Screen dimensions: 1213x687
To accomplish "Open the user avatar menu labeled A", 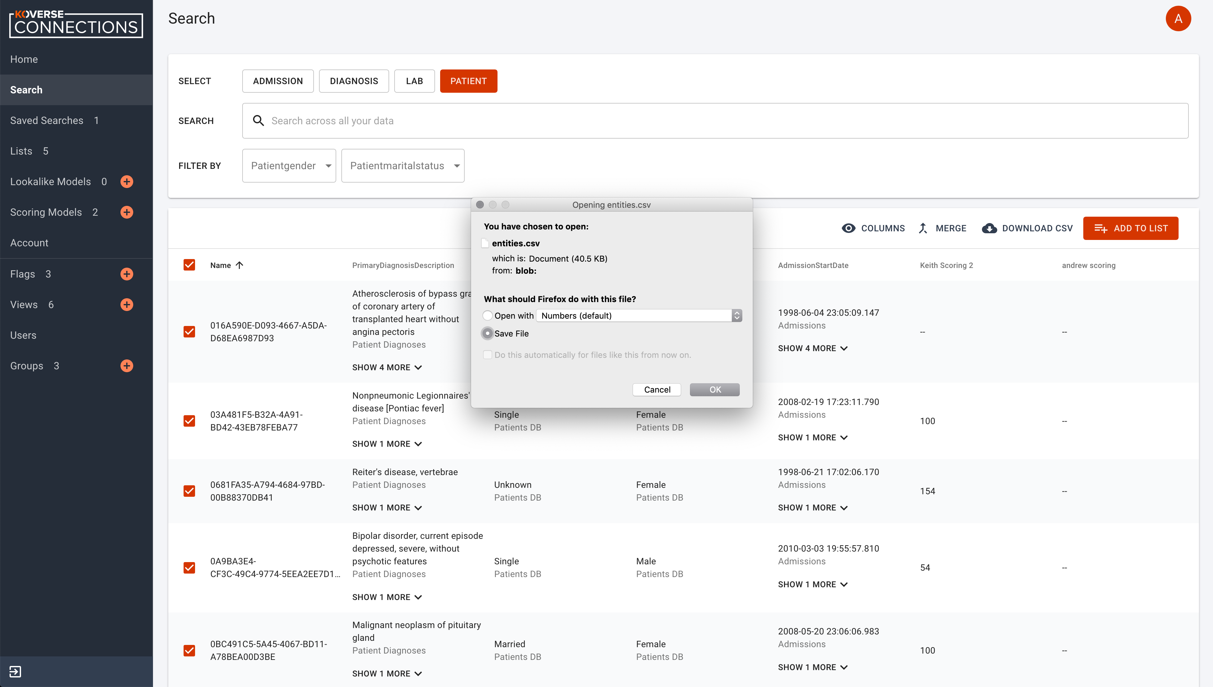I will (x=1178, y=18).
